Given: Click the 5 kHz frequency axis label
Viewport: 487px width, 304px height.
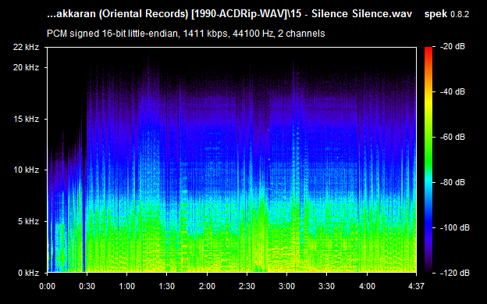Looking at the screenshot, I should point(28,221).
